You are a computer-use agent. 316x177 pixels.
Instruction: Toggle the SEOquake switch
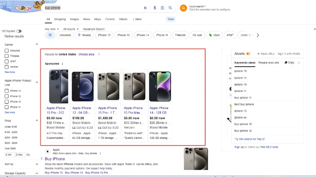[x=19, y=31]
